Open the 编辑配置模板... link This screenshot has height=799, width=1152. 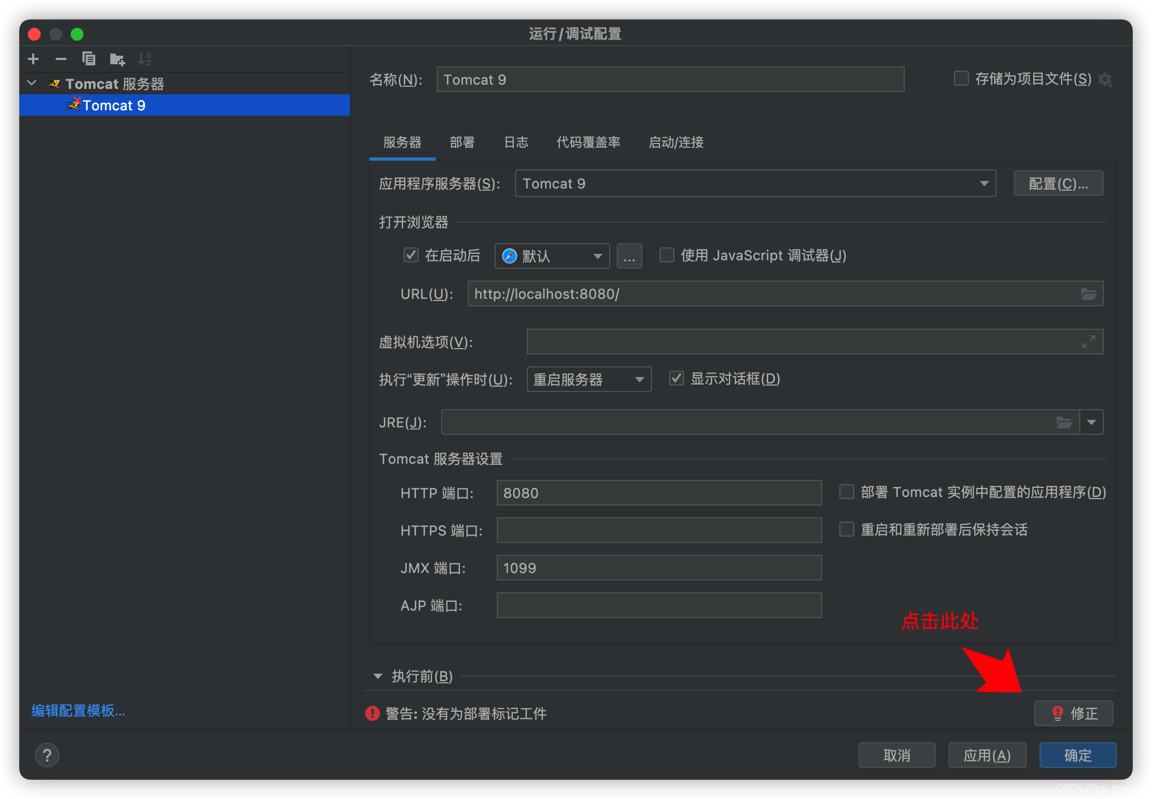(x=78, y=711)
